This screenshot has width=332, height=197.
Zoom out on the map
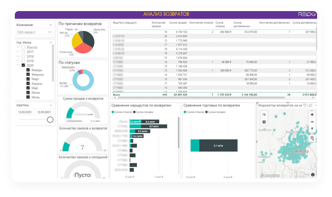(312, 122)
